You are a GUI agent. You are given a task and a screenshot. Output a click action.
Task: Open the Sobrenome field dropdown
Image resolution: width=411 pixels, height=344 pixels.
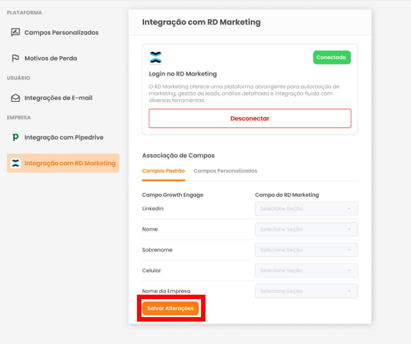coord(306,250)
